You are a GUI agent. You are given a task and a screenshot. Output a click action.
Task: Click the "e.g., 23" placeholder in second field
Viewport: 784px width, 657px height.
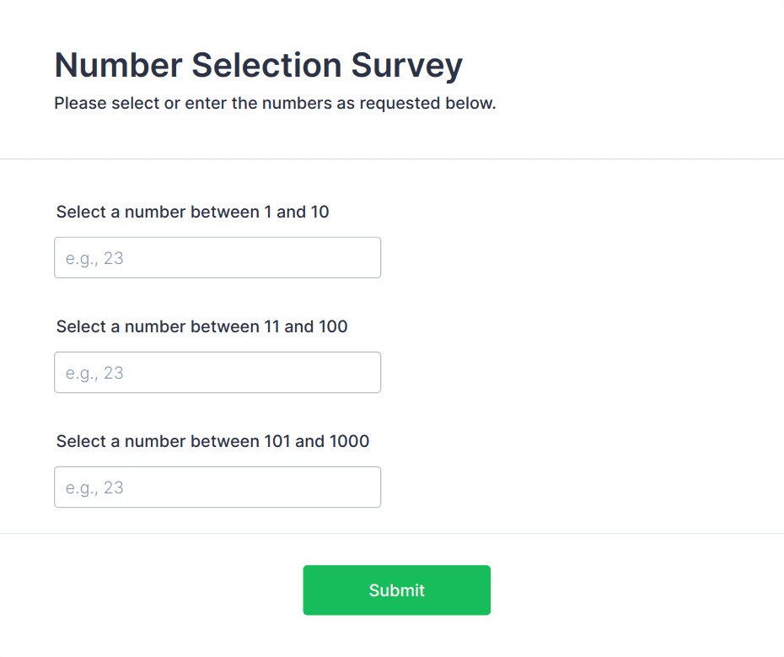(94, 373)
